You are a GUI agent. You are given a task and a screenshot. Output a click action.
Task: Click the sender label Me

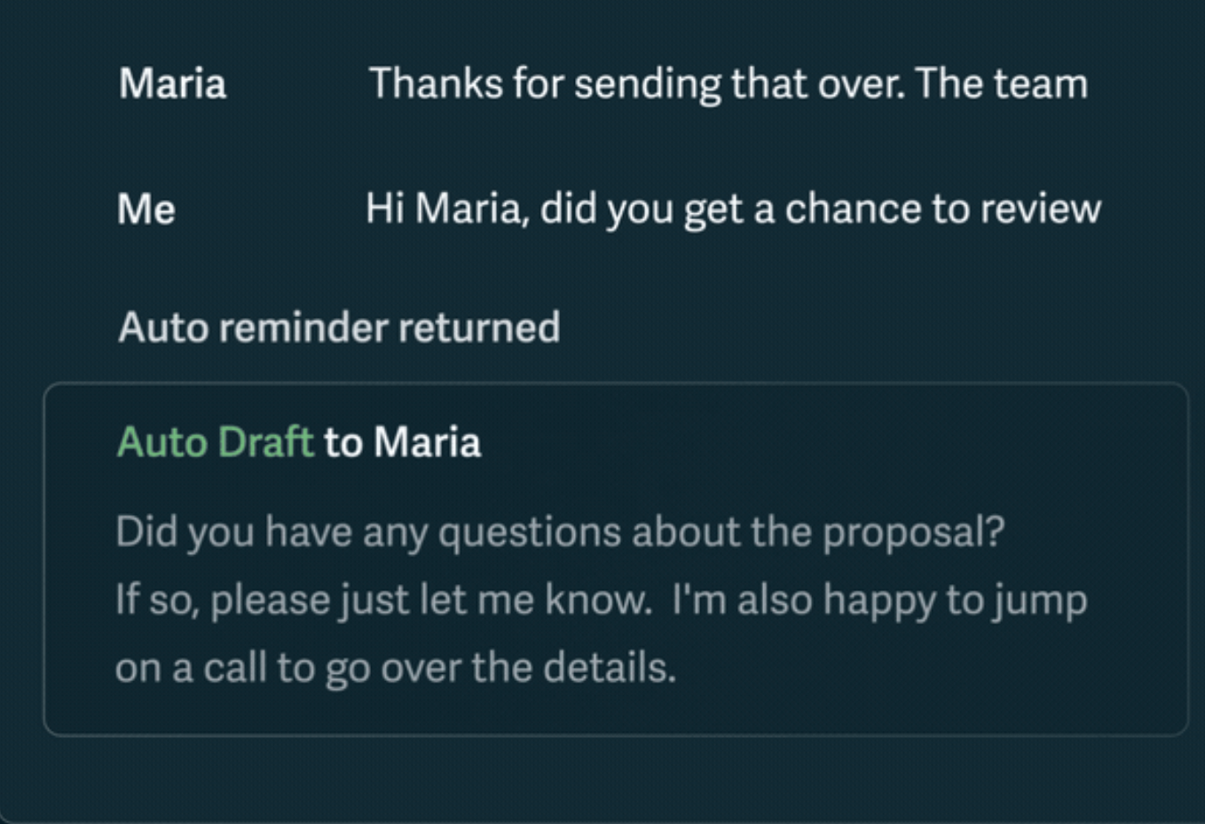click(145, 209)
